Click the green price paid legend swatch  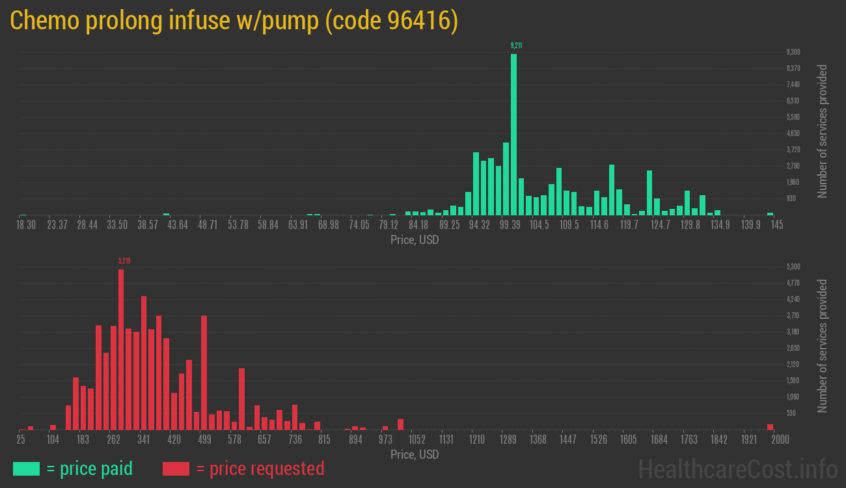[26, 468]
